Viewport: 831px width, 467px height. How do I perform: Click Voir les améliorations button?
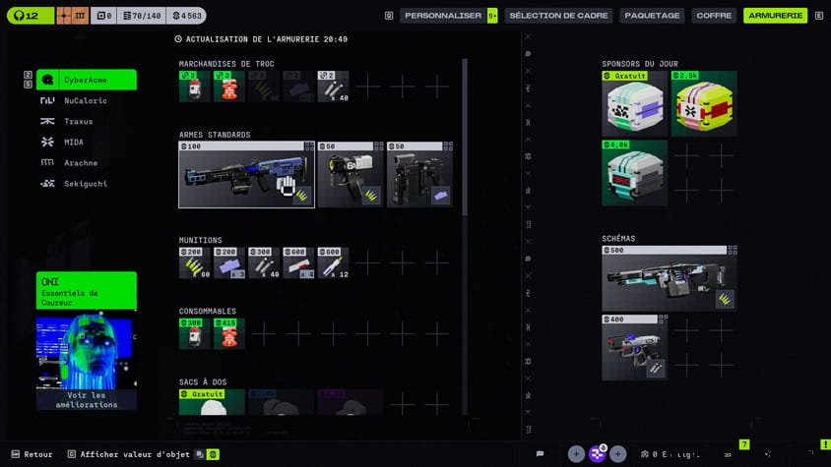pos(87,399)
